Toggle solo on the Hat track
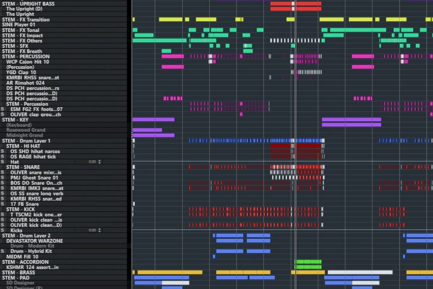The image size is (433, 289). 3,162
